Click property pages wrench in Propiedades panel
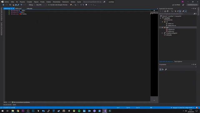200x113 pixels. (166, 69)
